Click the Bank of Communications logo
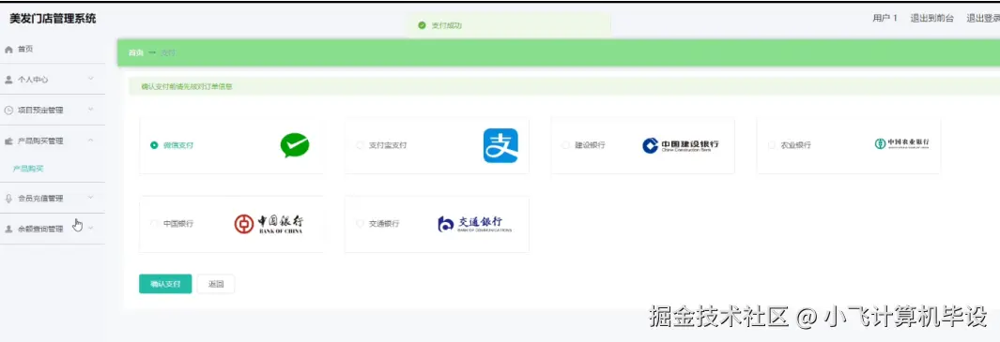The height and width of the screenshot is (342, 1000). [474, 224]
